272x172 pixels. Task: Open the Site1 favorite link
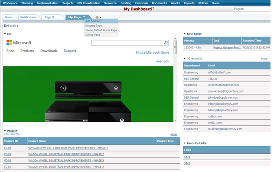click(x=187, y=157)
